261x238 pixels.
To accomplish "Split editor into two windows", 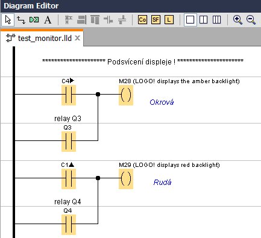I will (203, 20).
